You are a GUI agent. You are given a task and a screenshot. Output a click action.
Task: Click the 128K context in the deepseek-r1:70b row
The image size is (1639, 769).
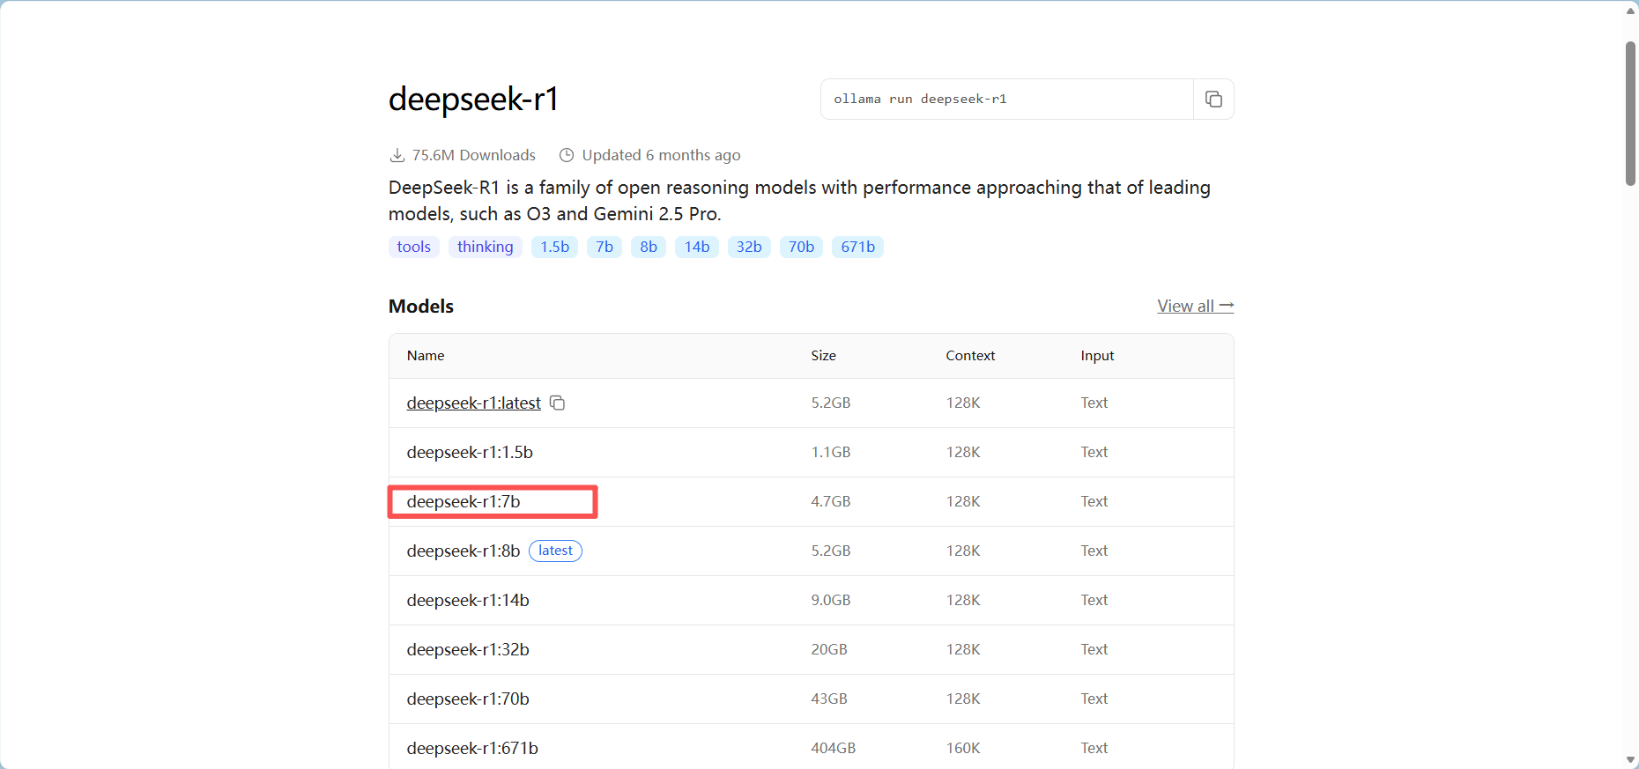963,699
